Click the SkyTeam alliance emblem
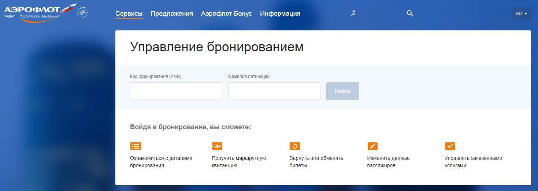The height and width of the screenshot is (191, 538). (82, 12)
